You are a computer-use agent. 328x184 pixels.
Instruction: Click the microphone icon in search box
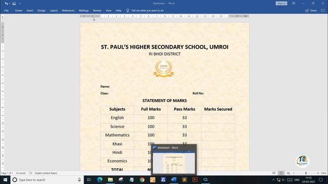pyautogui.click(x=79, y=179)
